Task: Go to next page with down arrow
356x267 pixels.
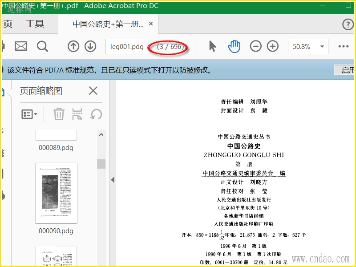Action: [x=90, y=46]
